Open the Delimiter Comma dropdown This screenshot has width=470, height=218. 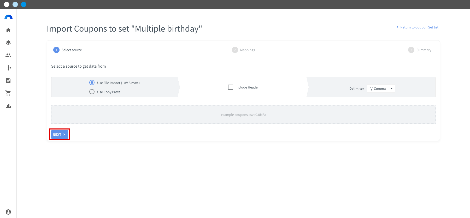381,89
